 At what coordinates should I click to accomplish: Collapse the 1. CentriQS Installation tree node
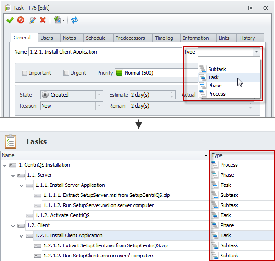pyautogui.click(x=5, y=165)
